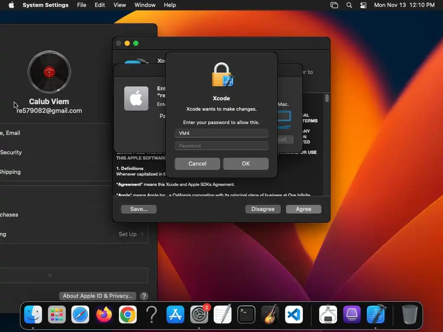Click Cancel in the Xcode password dialog
The width and height of the screenshot is (443, 332).
point(197,164)
